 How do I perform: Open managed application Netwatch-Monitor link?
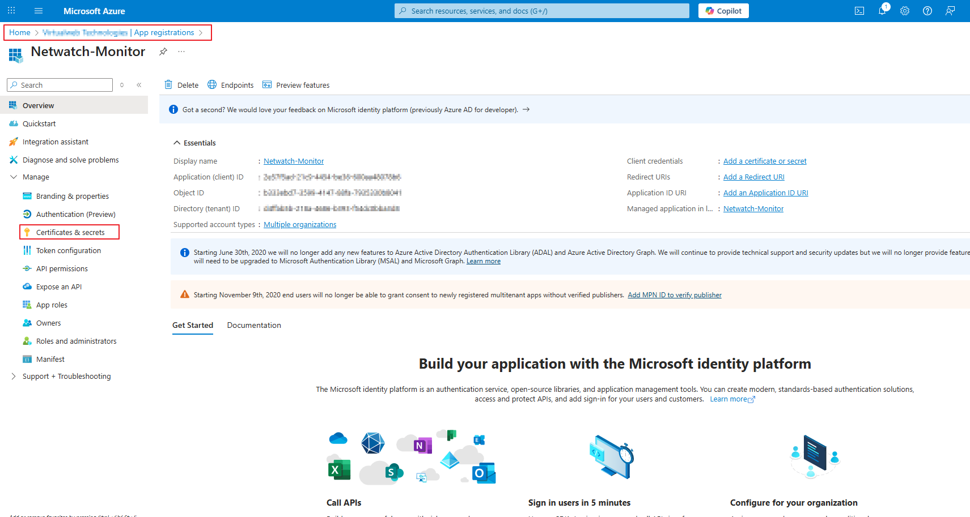[753, 209]
